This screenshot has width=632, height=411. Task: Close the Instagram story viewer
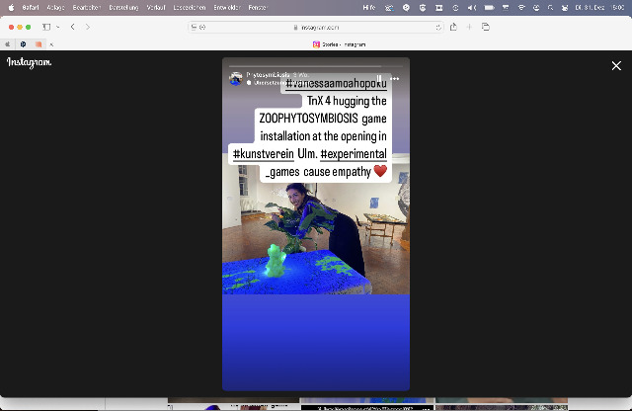coord(616,65)
